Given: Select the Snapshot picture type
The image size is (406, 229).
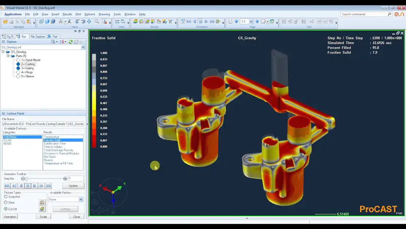Looking at the screenshot, I should pos(6,197).
